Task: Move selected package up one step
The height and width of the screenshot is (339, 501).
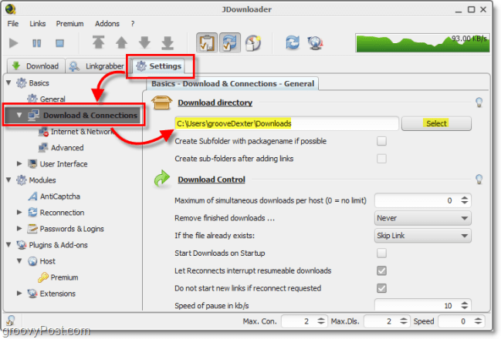Action: tap(121, 42)
